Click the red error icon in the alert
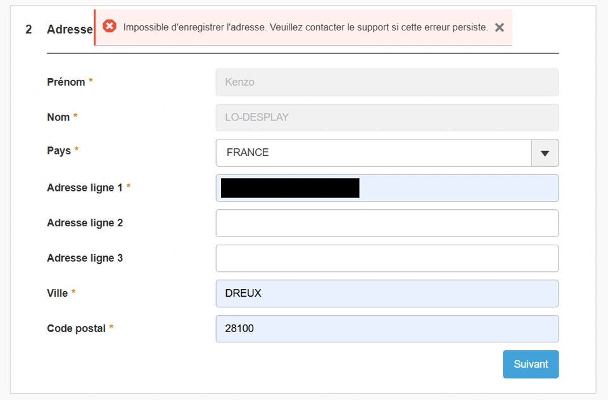The width and height of the screenshot is (608, 400). pos(110,26)
